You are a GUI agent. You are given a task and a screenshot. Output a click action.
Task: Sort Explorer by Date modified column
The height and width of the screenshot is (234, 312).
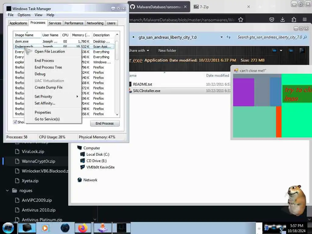pyautogui.click(x=218, y=76)
